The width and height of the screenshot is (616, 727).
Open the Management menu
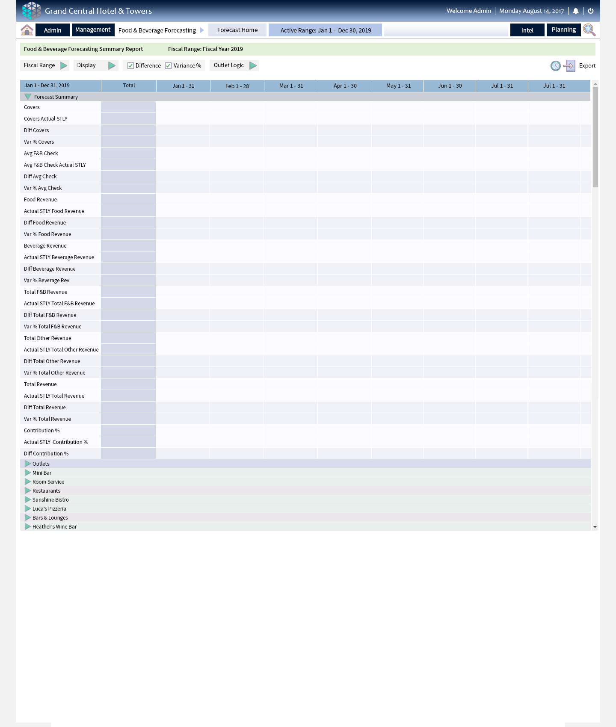click(93, 30)
